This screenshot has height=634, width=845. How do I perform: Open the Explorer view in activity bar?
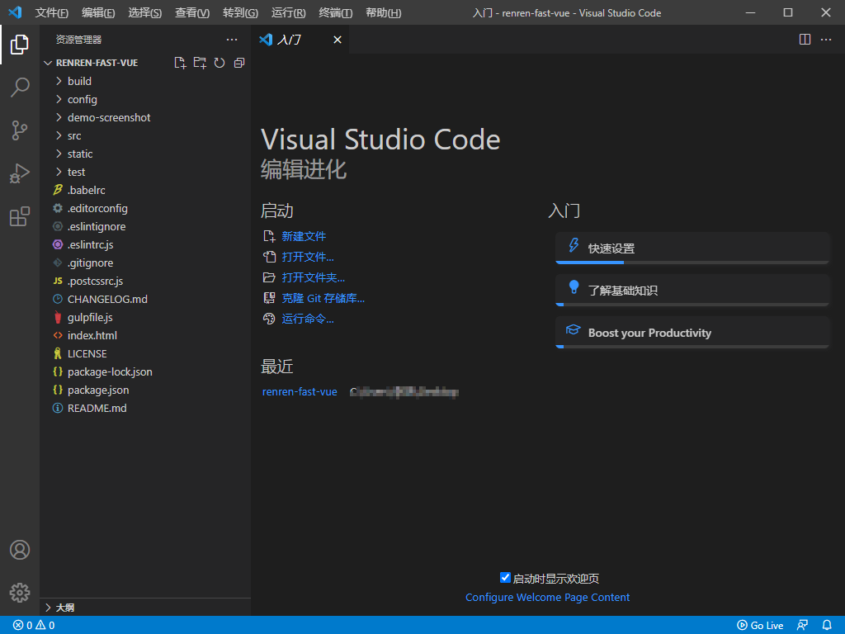click(20, 45)
